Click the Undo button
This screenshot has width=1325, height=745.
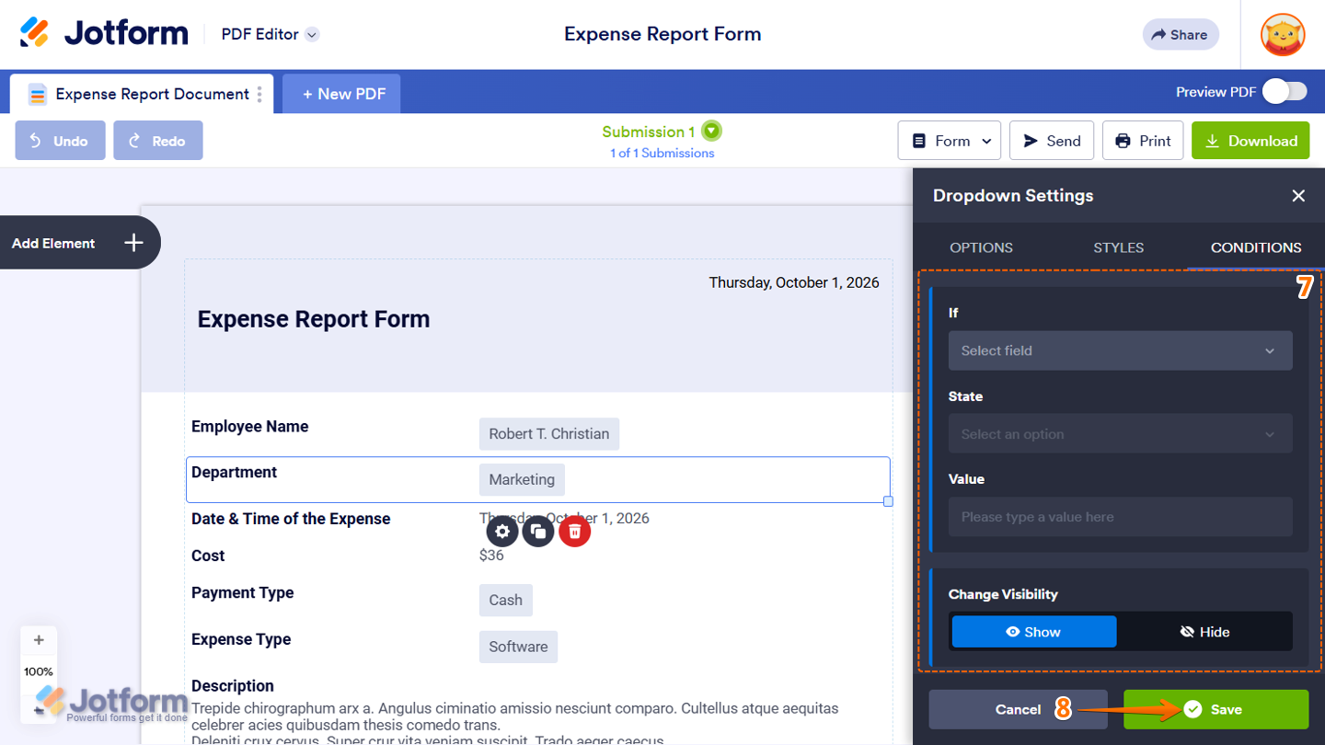[x=60, y=141]
